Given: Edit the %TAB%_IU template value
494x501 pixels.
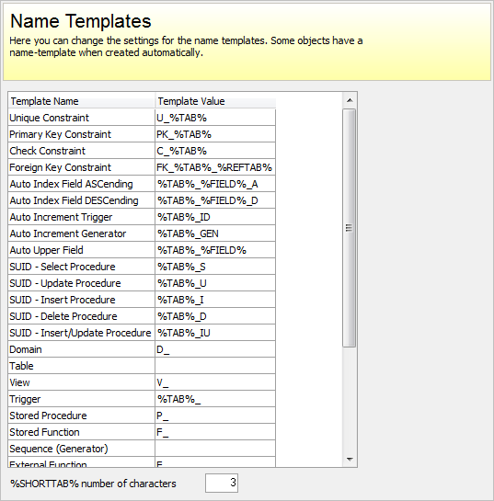Looking at the screenshot, I should pyautogui.click(x=215, y=334).
